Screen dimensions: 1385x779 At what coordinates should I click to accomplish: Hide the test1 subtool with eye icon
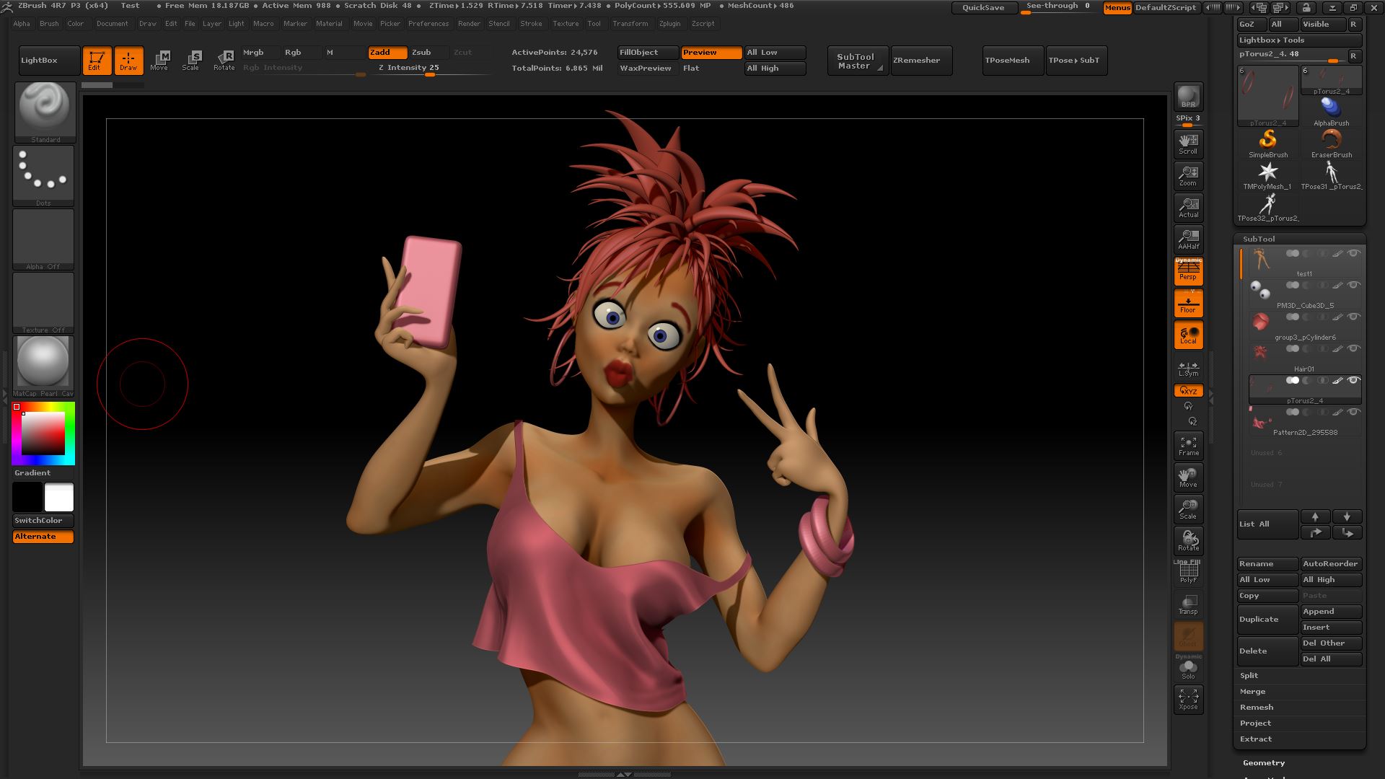[x=1354, y=253]
